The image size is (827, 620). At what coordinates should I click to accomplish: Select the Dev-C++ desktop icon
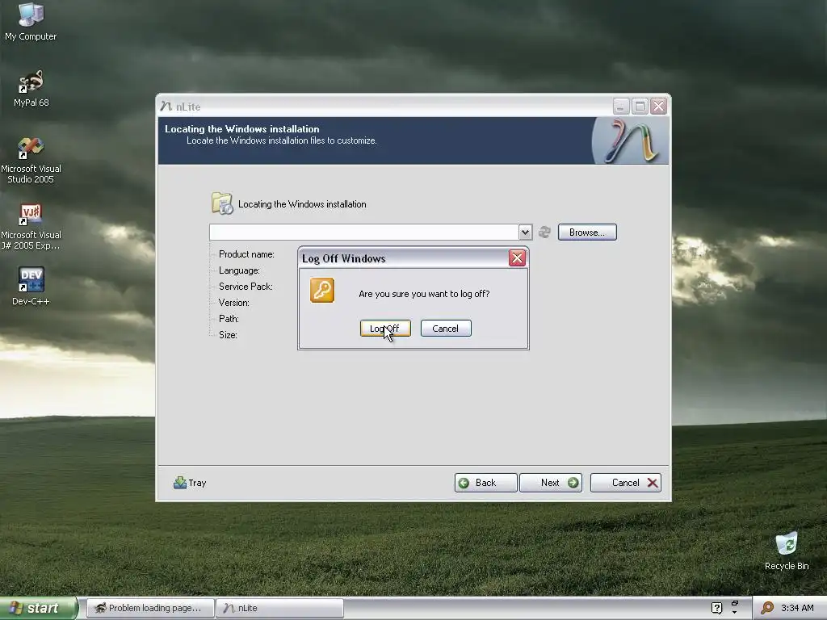(31, 287)
